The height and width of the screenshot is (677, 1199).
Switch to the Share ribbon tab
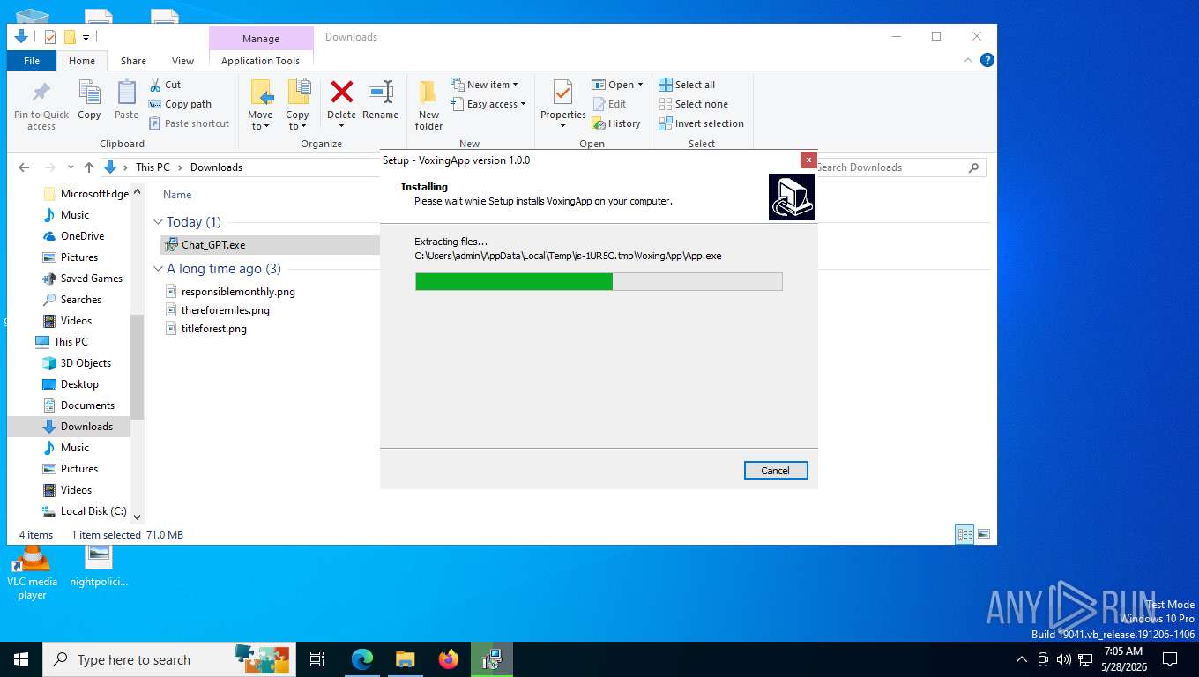(x=133, y=61)
